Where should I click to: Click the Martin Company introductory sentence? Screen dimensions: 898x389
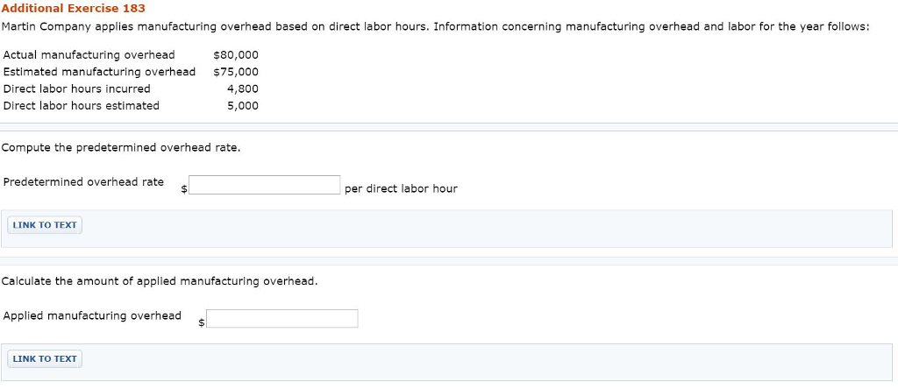pyautogui.click(x=435, y=27)
